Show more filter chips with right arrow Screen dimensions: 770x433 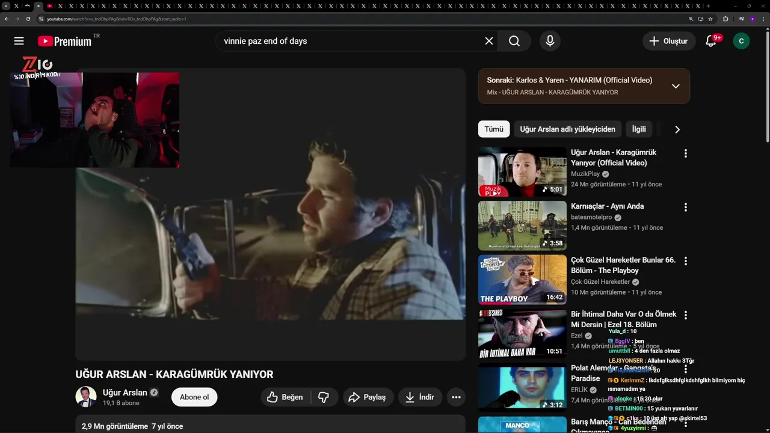coord(677,129)
